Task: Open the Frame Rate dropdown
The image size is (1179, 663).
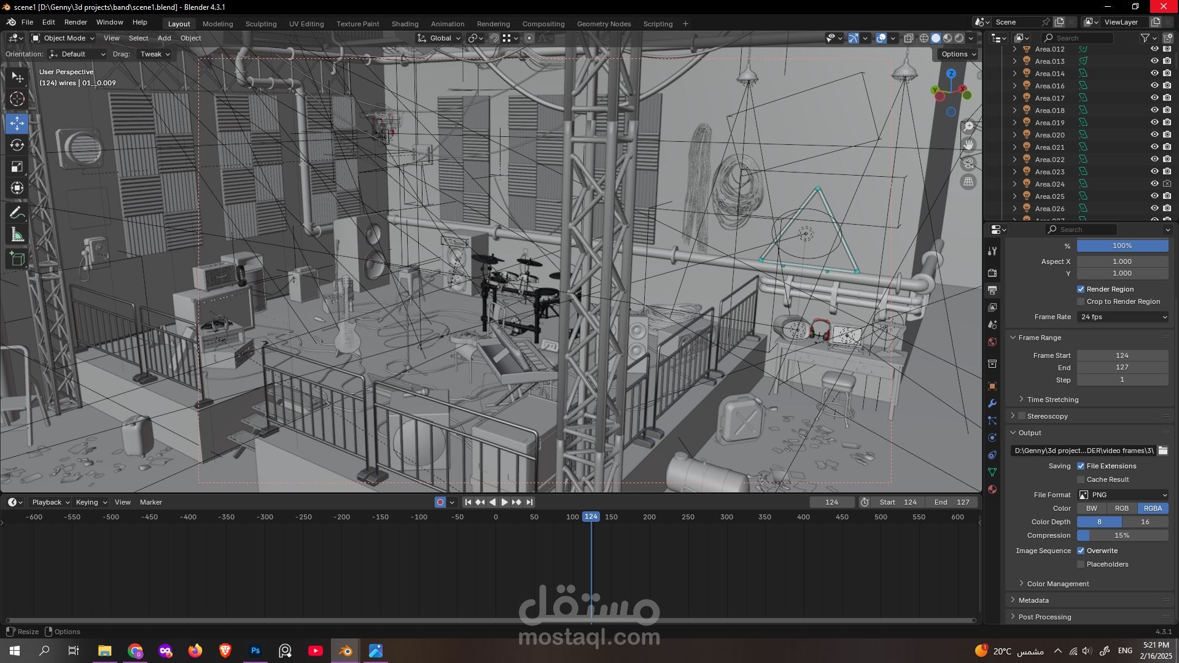Action: (x=1123, y=317)
